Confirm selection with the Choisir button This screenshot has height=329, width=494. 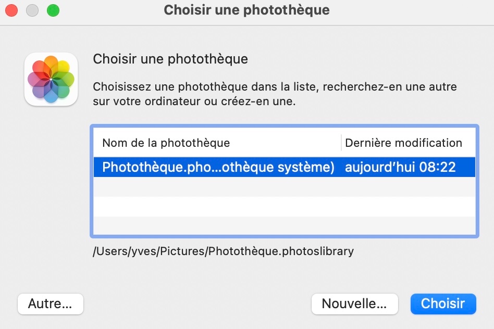[x=443, y=303]
